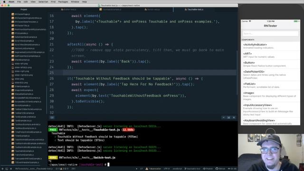Open <ActivityIndicator> in RNTester simulator
304x171 pixels.
point(270,46)
